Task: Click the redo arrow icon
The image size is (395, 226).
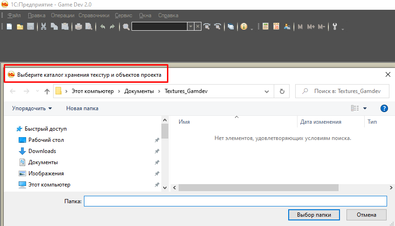Action: point(112,27)
